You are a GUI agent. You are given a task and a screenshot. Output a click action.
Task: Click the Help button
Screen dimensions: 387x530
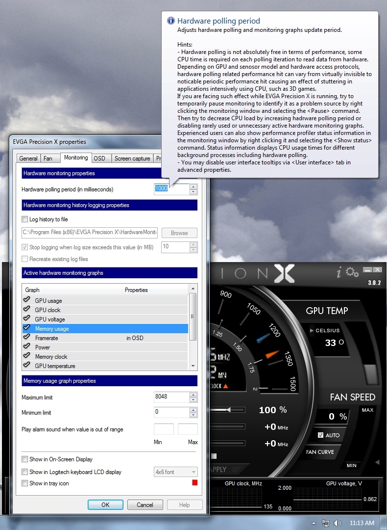click(184, 504)
